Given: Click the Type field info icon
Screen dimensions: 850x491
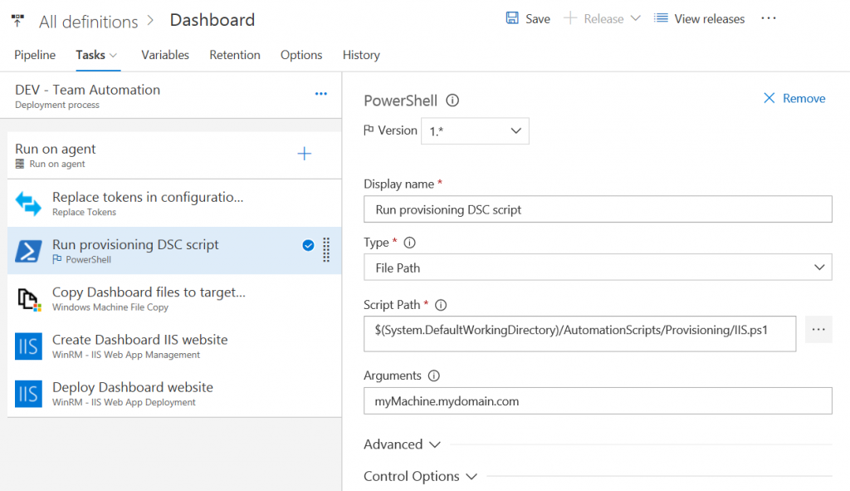Looking at the screenshot, I should [x=410, y=243].
